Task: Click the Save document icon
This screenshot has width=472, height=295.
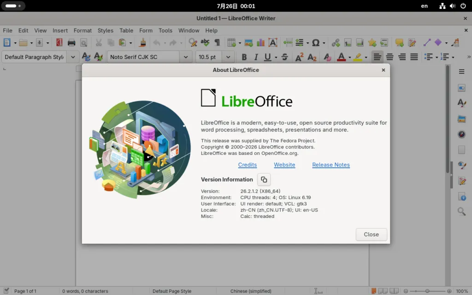Action: point(40,42)
